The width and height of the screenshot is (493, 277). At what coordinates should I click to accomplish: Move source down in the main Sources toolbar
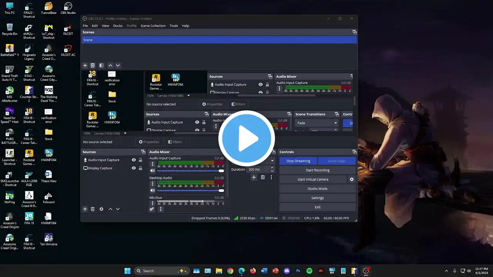pyautogui.click(x=118, y=209)
